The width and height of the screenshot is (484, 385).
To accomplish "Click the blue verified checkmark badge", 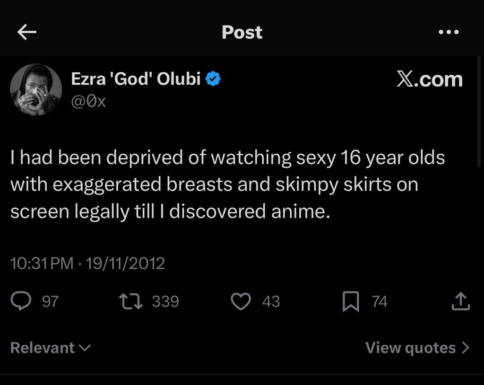I will point(214,79).
